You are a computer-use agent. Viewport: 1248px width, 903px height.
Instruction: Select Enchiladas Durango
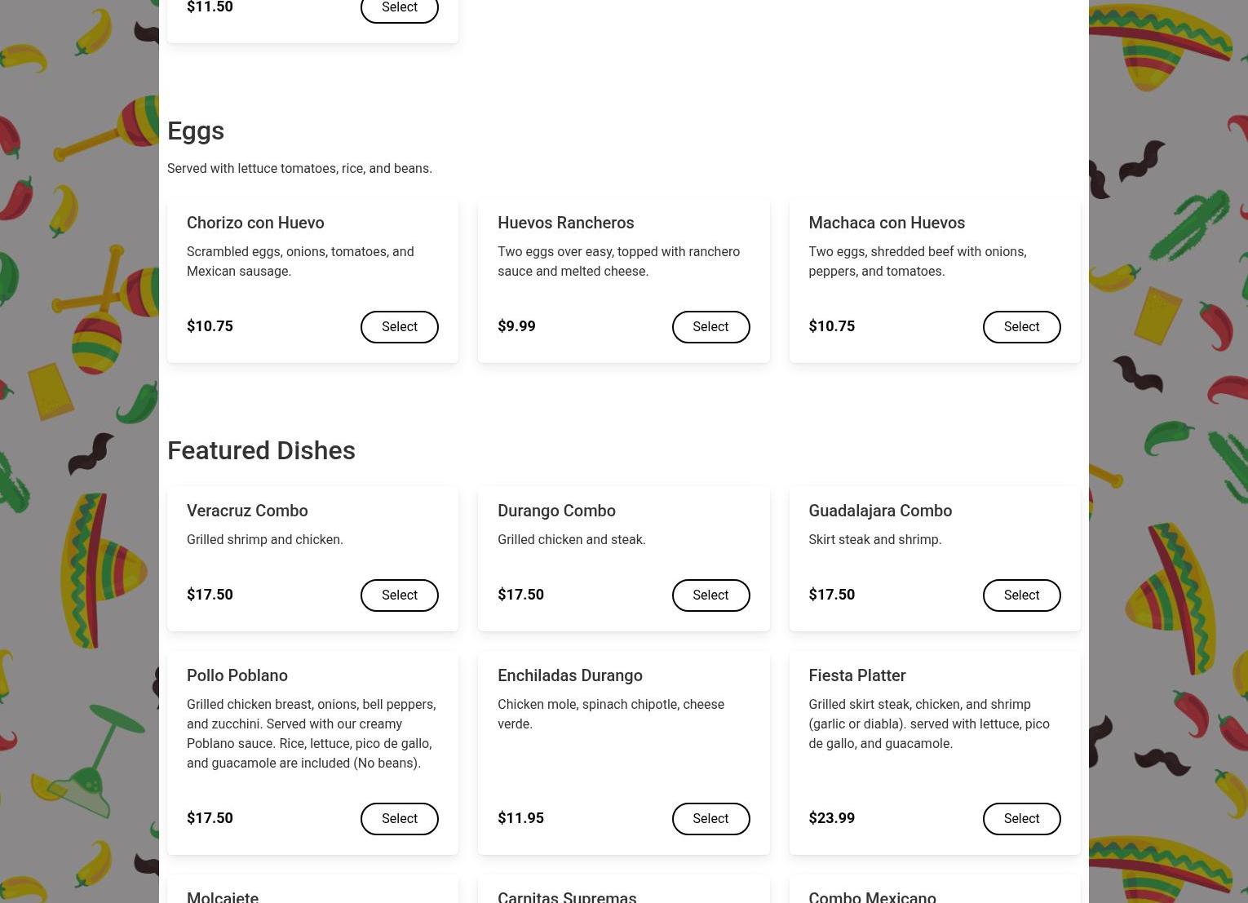point(710,819)
